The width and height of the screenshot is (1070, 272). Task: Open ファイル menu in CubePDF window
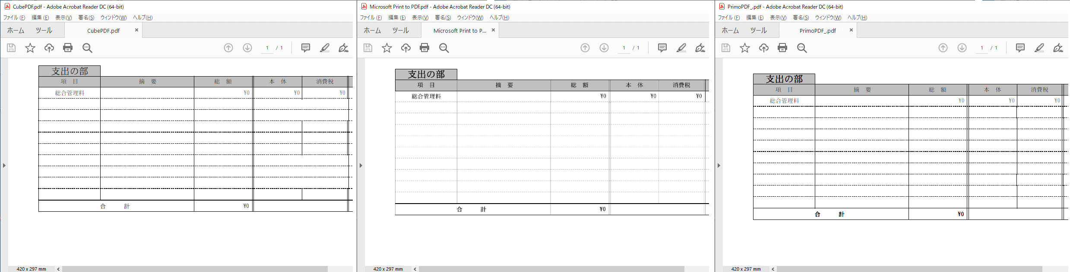[x=14, y=18]
